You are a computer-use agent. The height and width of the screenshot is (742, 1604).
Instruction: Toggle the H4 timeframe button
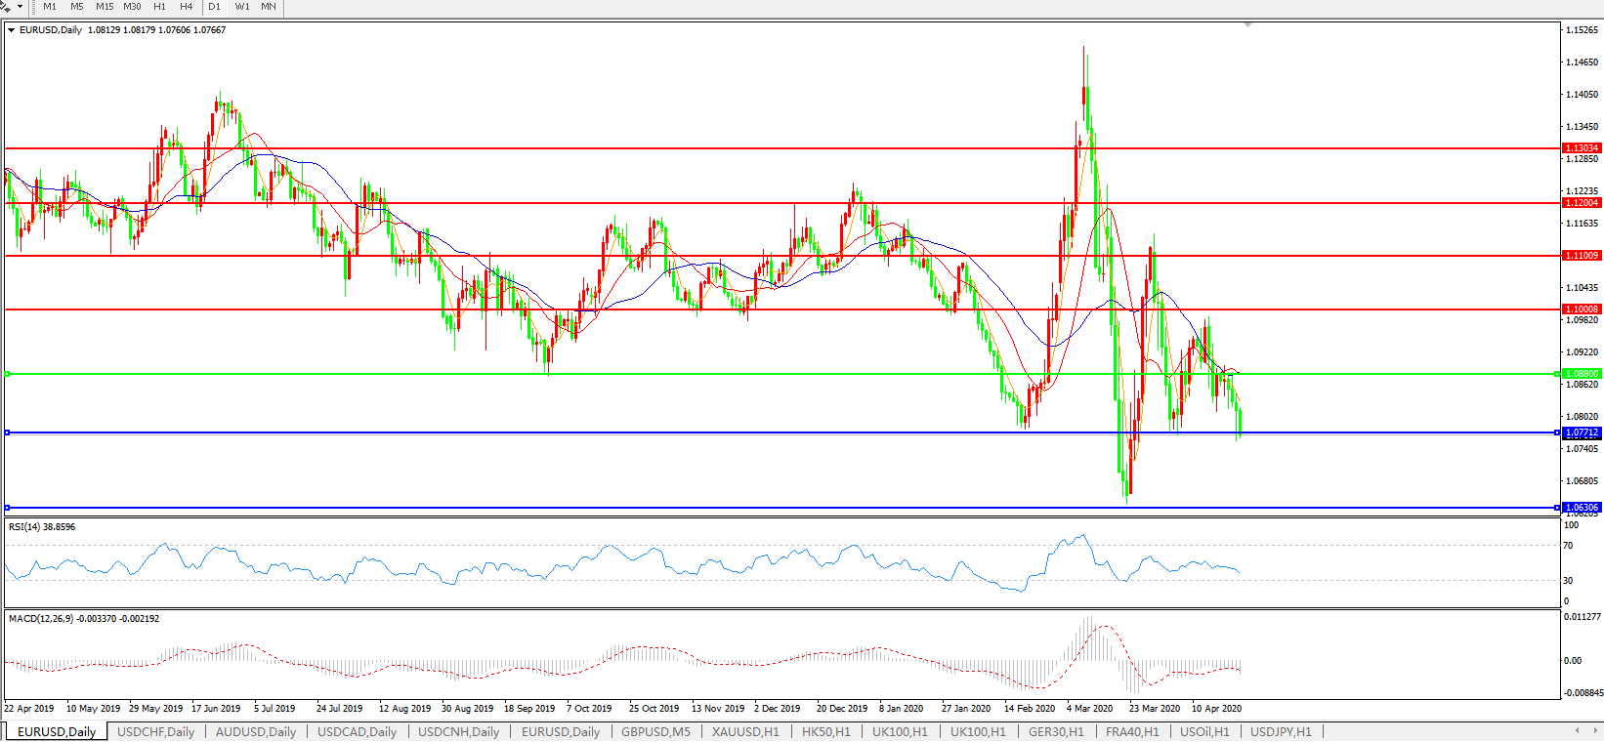pyautogui.click(x=186, y=7)
